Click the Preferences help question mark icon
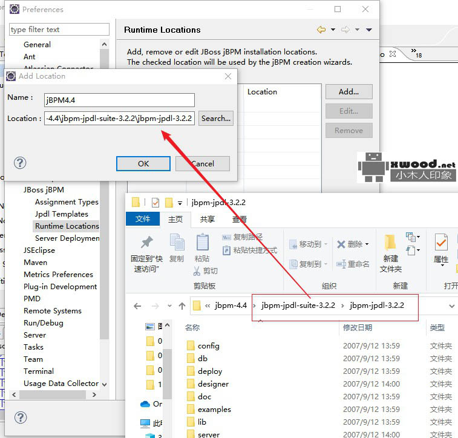Viewport: 458px width, 438px height. tap(20, 418)
